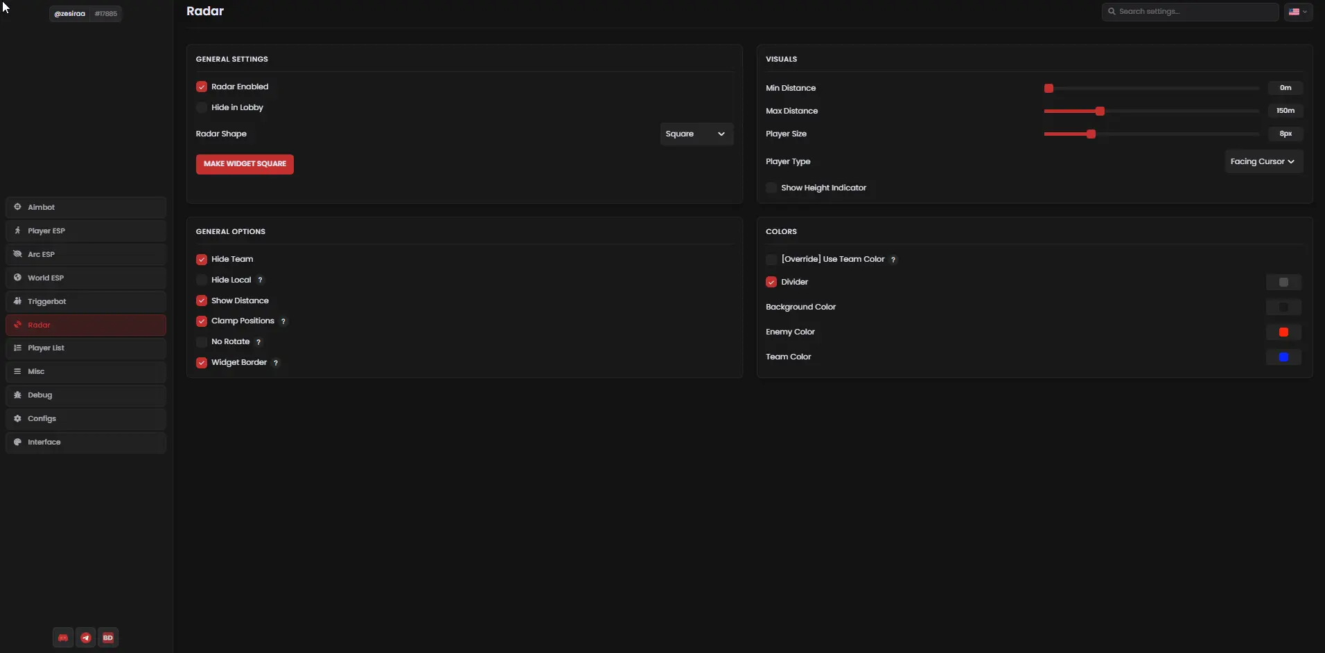This screenshot has height=653, width=1325.
Task: Open the Telegram link icon
Action: [x=86, y=638]
